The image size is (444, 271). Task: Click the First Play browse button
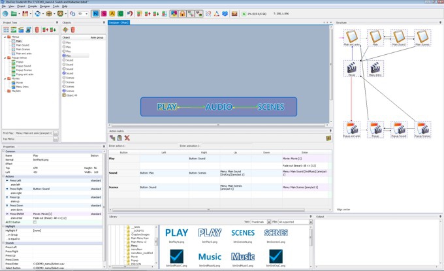(x=56, y=133)
